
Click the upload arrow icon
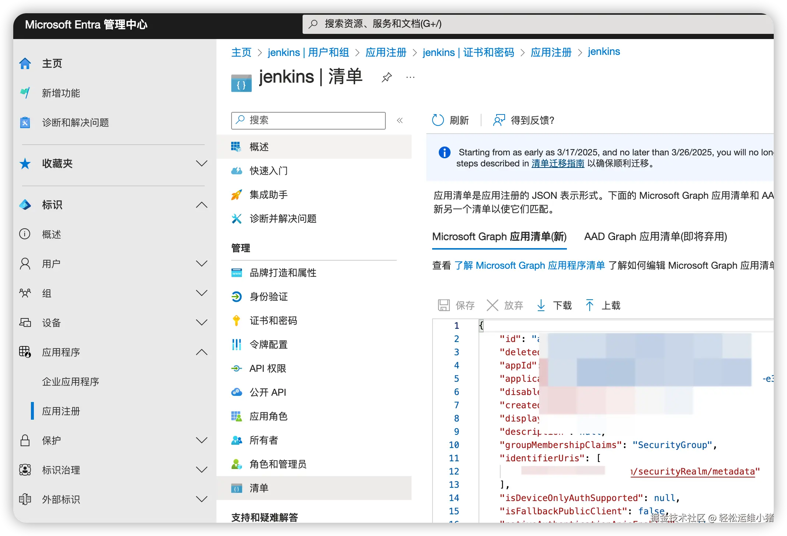click(589, 305)
